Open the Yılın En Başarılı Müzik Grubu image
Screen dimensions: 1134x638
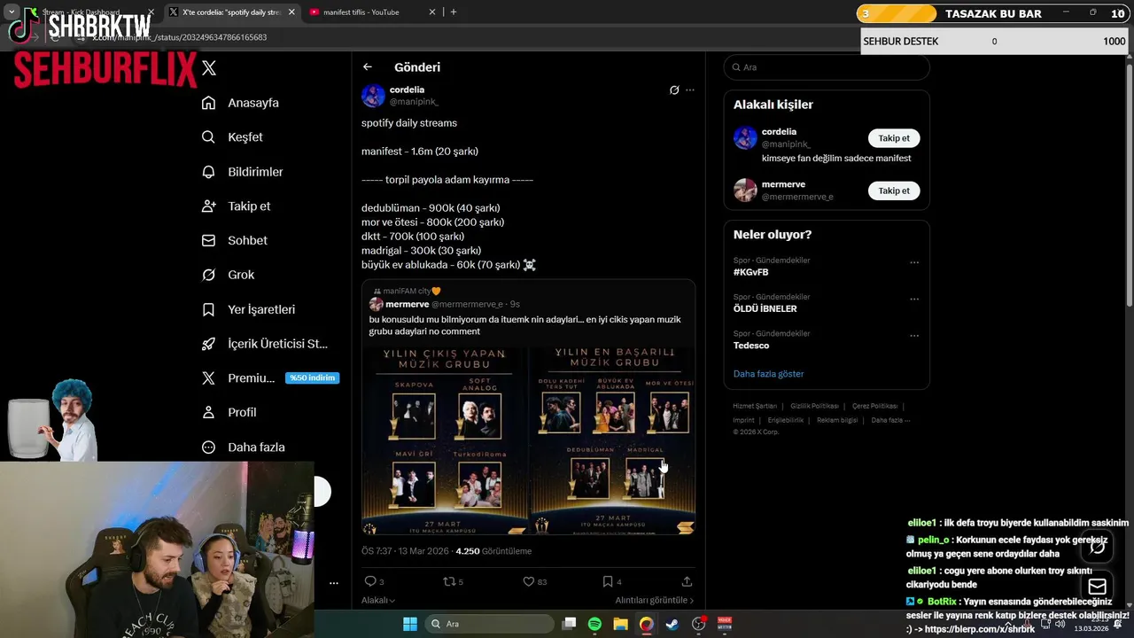[x=612, y=440]
